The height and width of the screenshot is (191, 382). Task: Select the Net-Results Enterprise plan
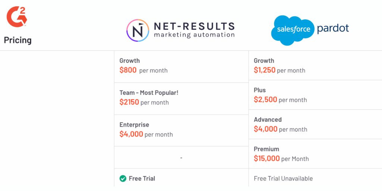pos(181,130)
